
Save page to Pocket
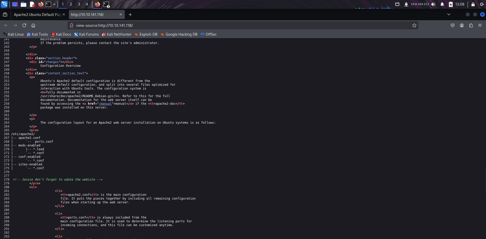coord(453,25)
